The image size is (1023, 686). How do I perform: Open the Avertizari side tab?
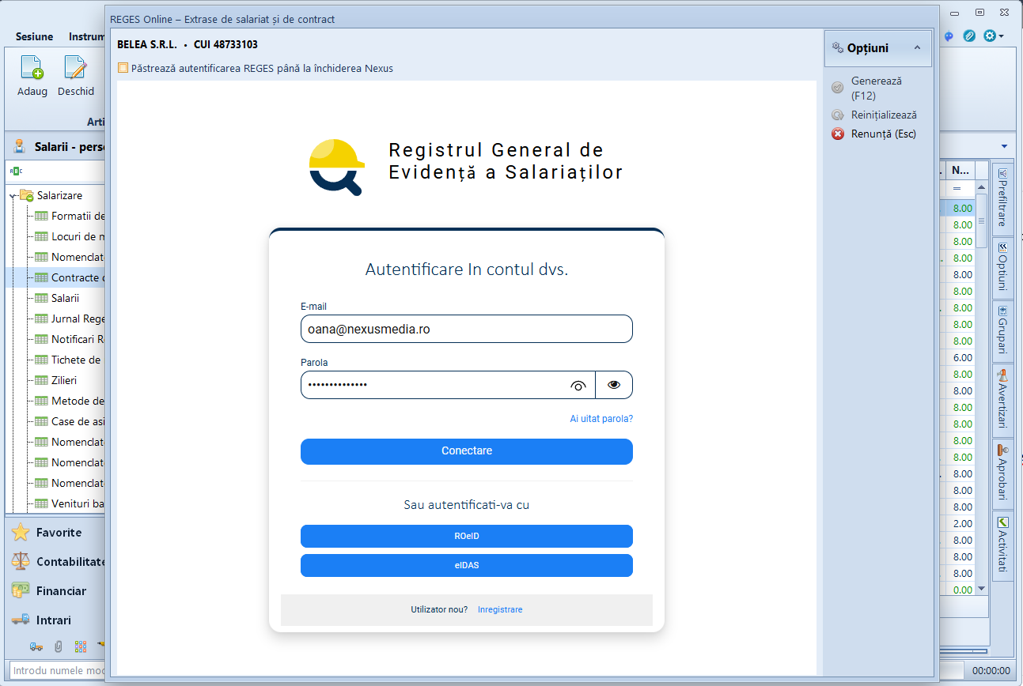pos(1002,400)
